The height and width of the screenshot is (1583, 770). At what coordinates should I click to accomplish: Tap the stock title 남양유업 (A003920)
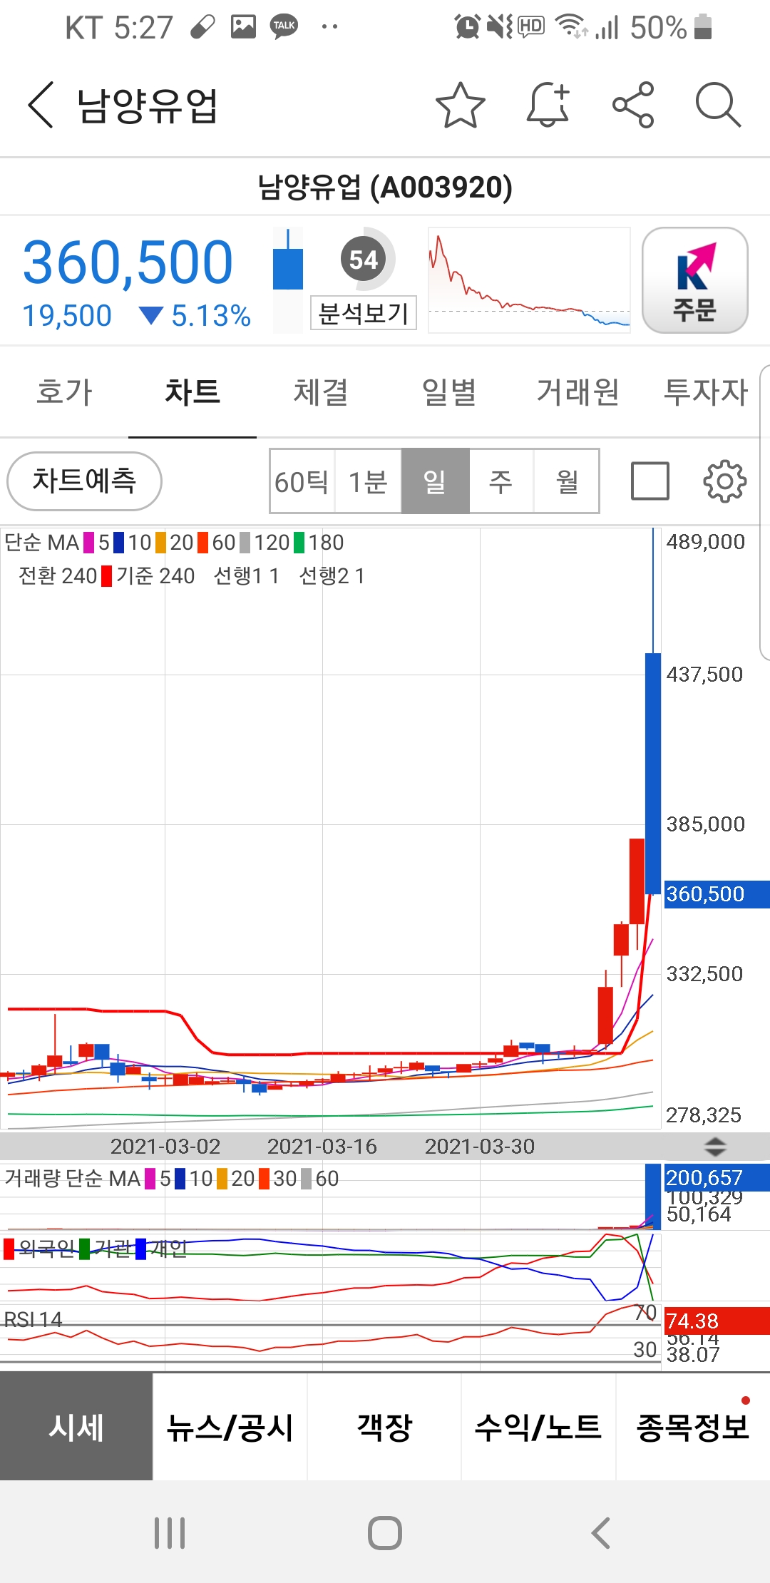click(x=385, y=188)
